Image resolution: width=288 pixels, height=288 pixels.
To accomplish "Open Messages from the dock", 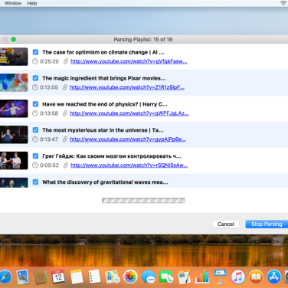I will click(148, 277).
